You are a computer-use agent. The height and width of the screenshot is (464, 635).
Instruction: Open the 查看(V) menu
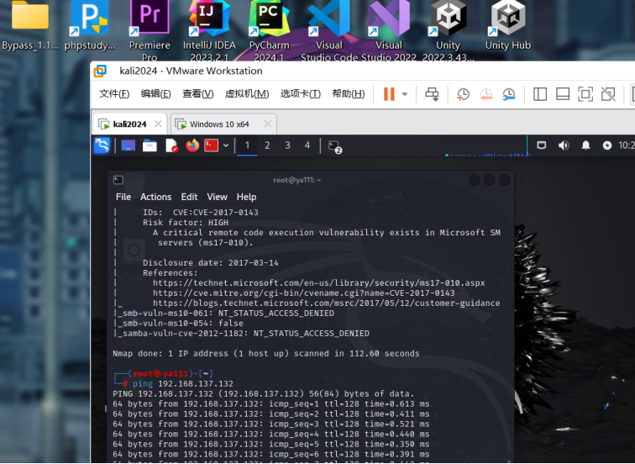tap(197, 94)
